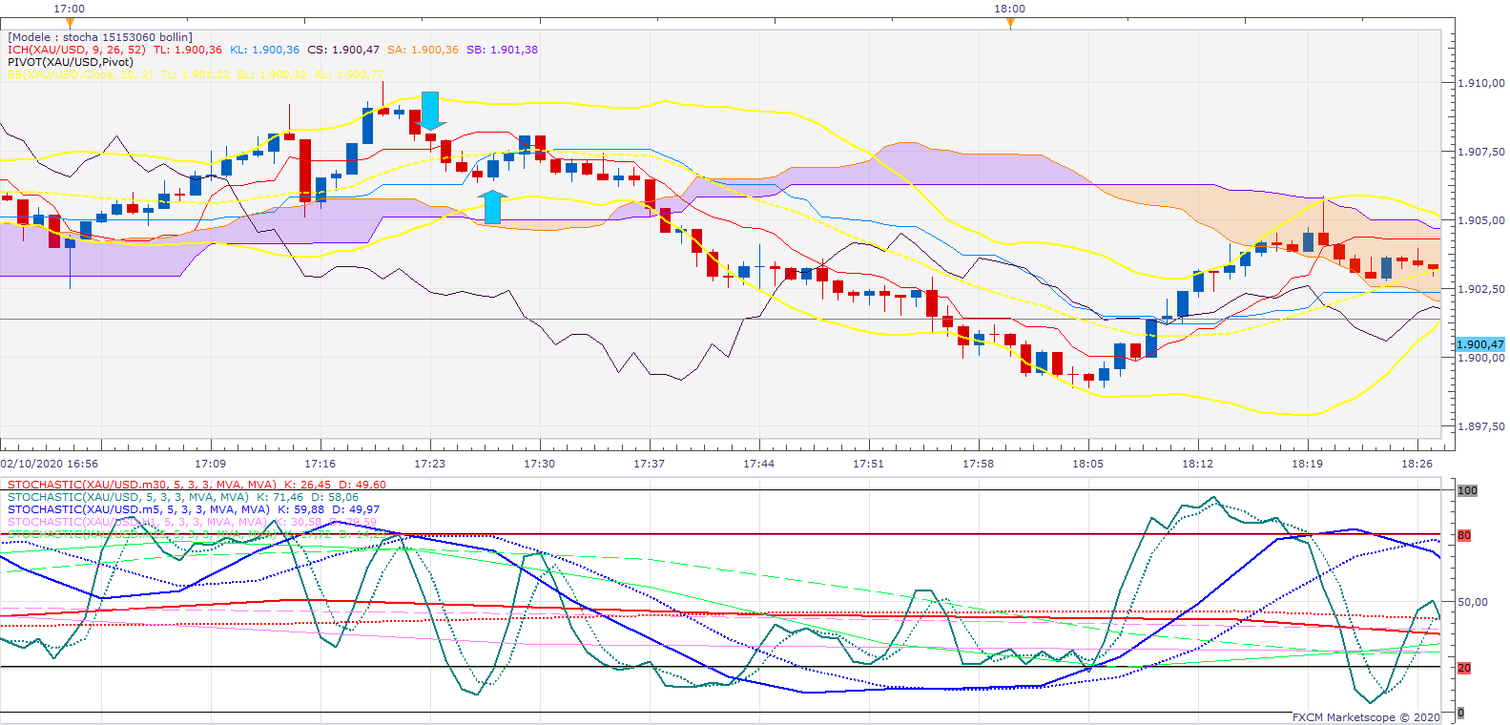Click the red 80 overbought level label
1510x725 pixels.
pyautogui.click(x=1464, y=535)
